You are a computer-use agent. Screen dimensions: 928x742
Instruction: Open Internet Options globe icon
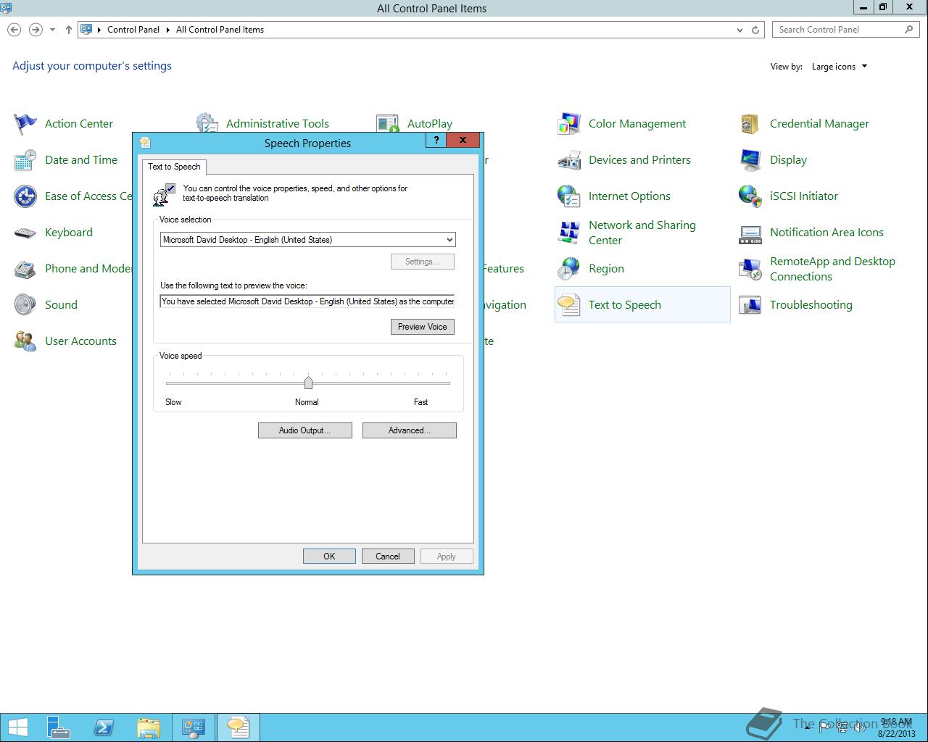pos(569,196)
